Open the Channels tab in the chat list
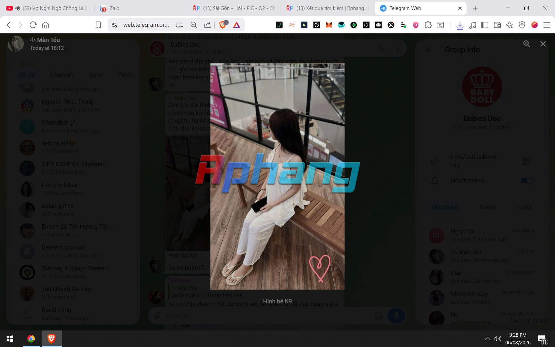The width and height of the screenshot is (555, 347). [62, 75]
